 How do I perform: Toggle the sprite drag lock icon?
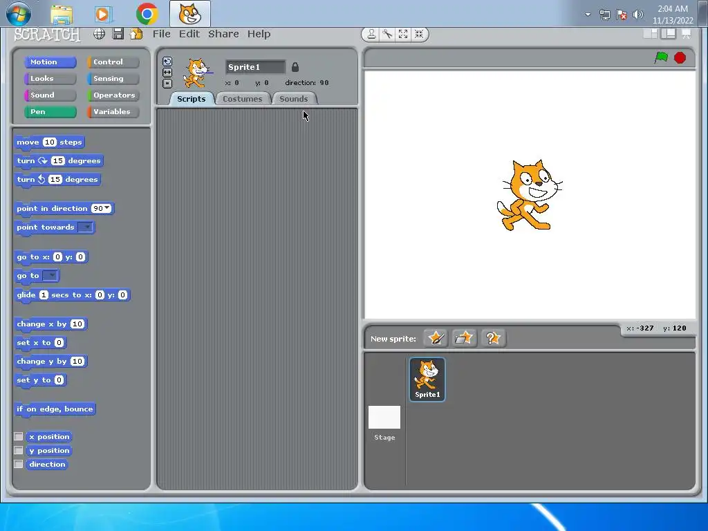click(295, 67)
